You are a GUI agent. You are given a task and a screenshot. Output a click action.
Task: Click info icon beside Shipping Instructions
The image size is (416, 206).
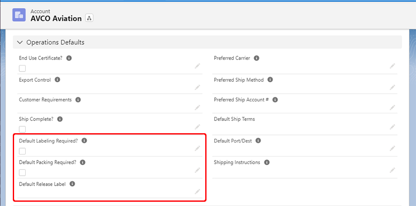(x=267, y=163)
